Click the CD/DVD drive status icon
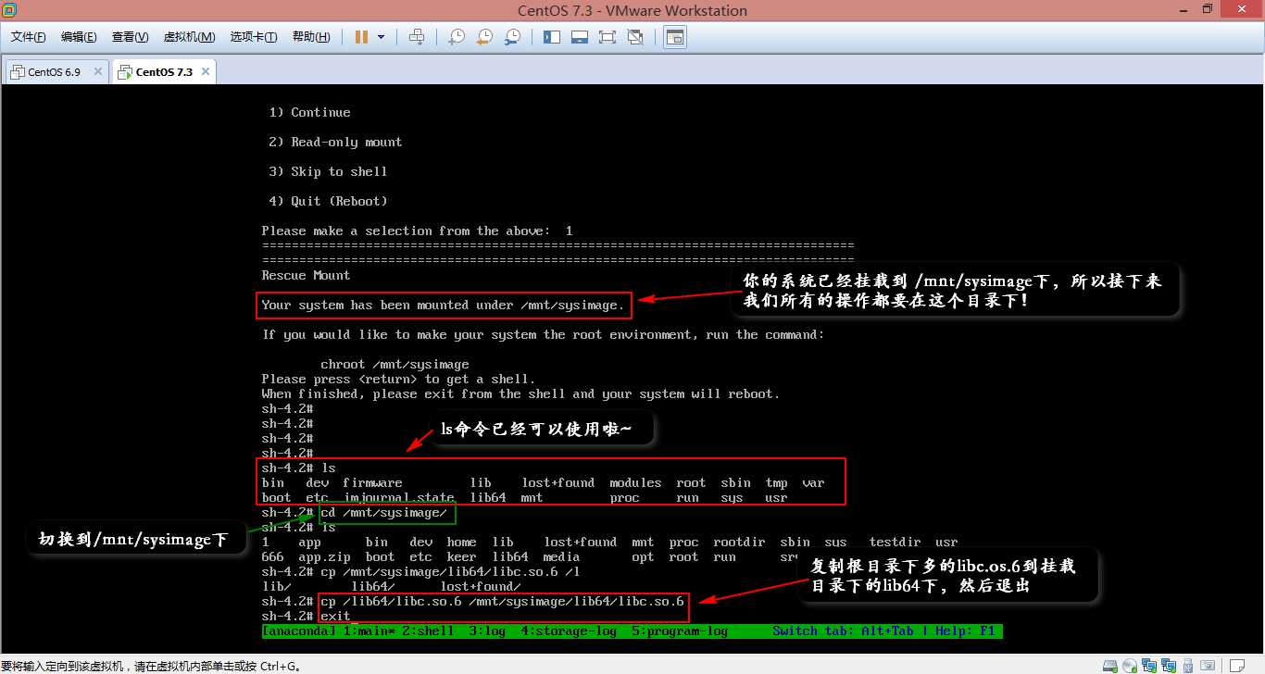Screen dimensions: 1265x674 coord(1129,666)
